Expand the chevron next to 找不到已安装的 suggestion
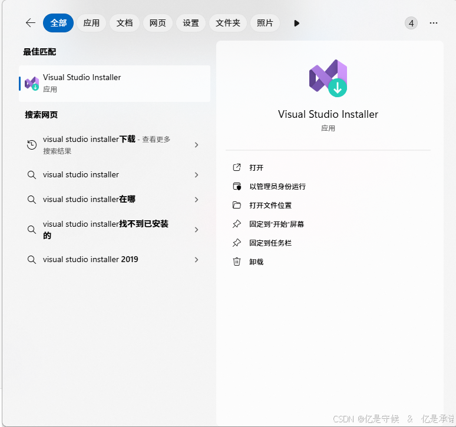Image resolution: width=456 pixels, height=427 pixels. [x=197, y=230]
